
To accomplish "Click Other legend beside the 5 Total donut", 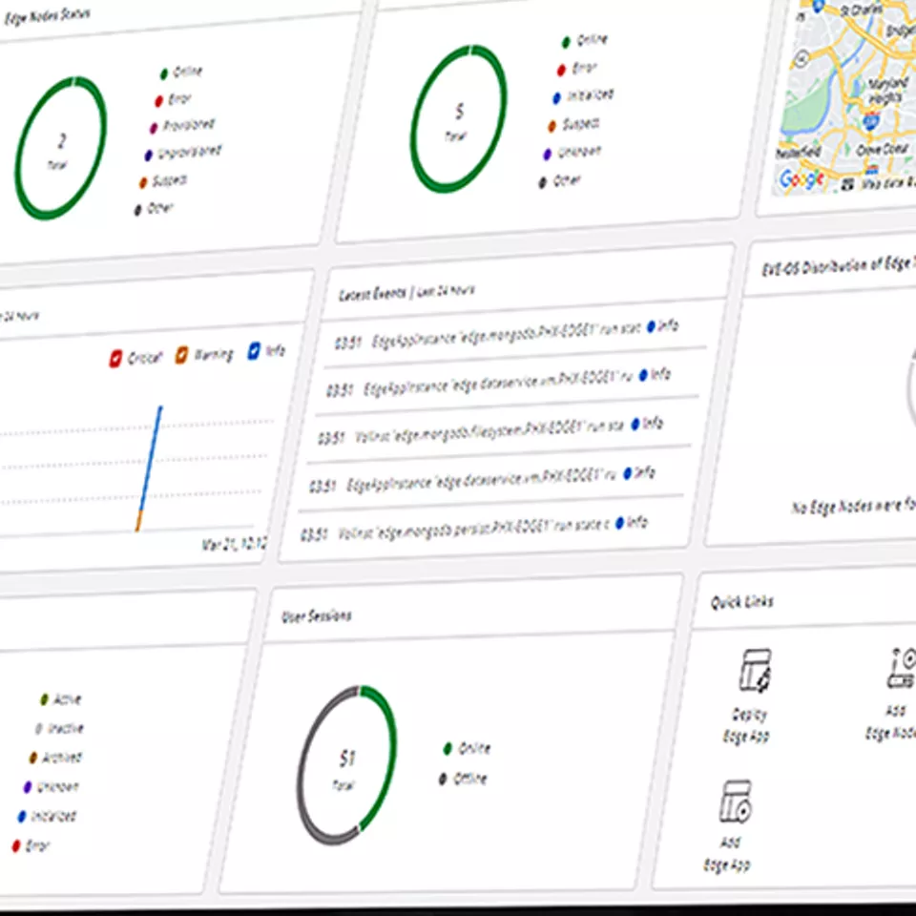I will pyautogui.click(x=560, y=181).
